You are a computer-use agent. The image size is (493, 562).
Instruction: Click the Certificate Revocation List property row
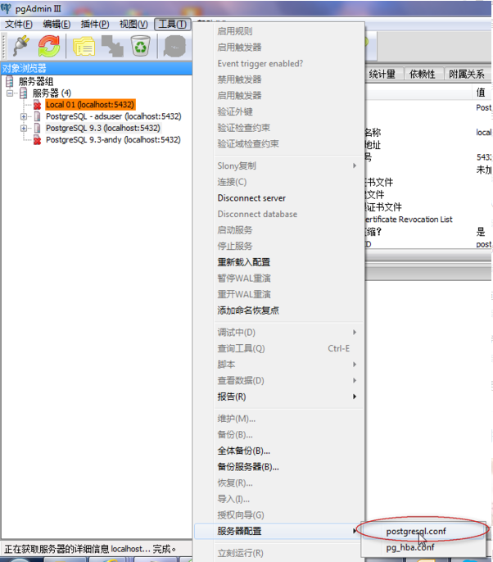(409, 220)
